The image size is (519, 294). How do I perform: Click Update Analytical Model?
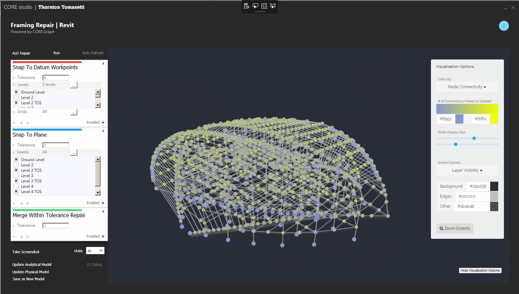coord(32,264)
